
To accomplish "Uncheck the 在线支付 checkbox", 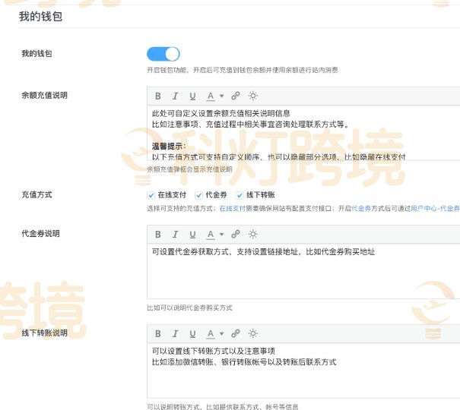I will pyautogui.click(x=151, y=195).
